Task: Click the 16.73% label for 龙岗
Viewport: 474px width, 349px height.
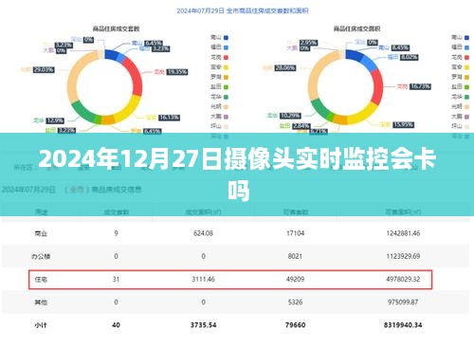Action: point(420,86)
